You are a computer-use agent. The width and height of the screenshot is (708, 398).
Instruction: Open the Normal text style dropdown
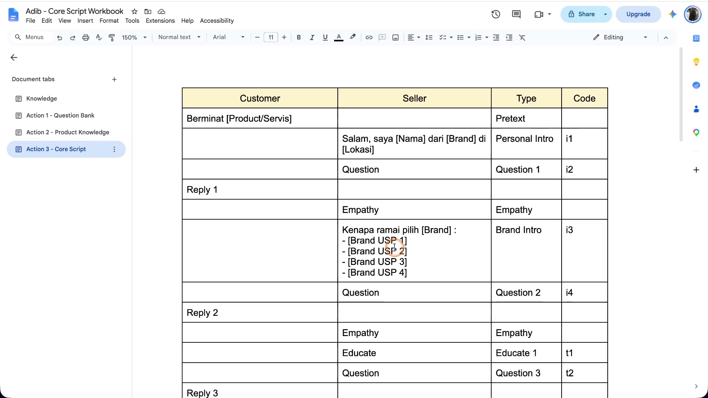(x=179, y=37)
